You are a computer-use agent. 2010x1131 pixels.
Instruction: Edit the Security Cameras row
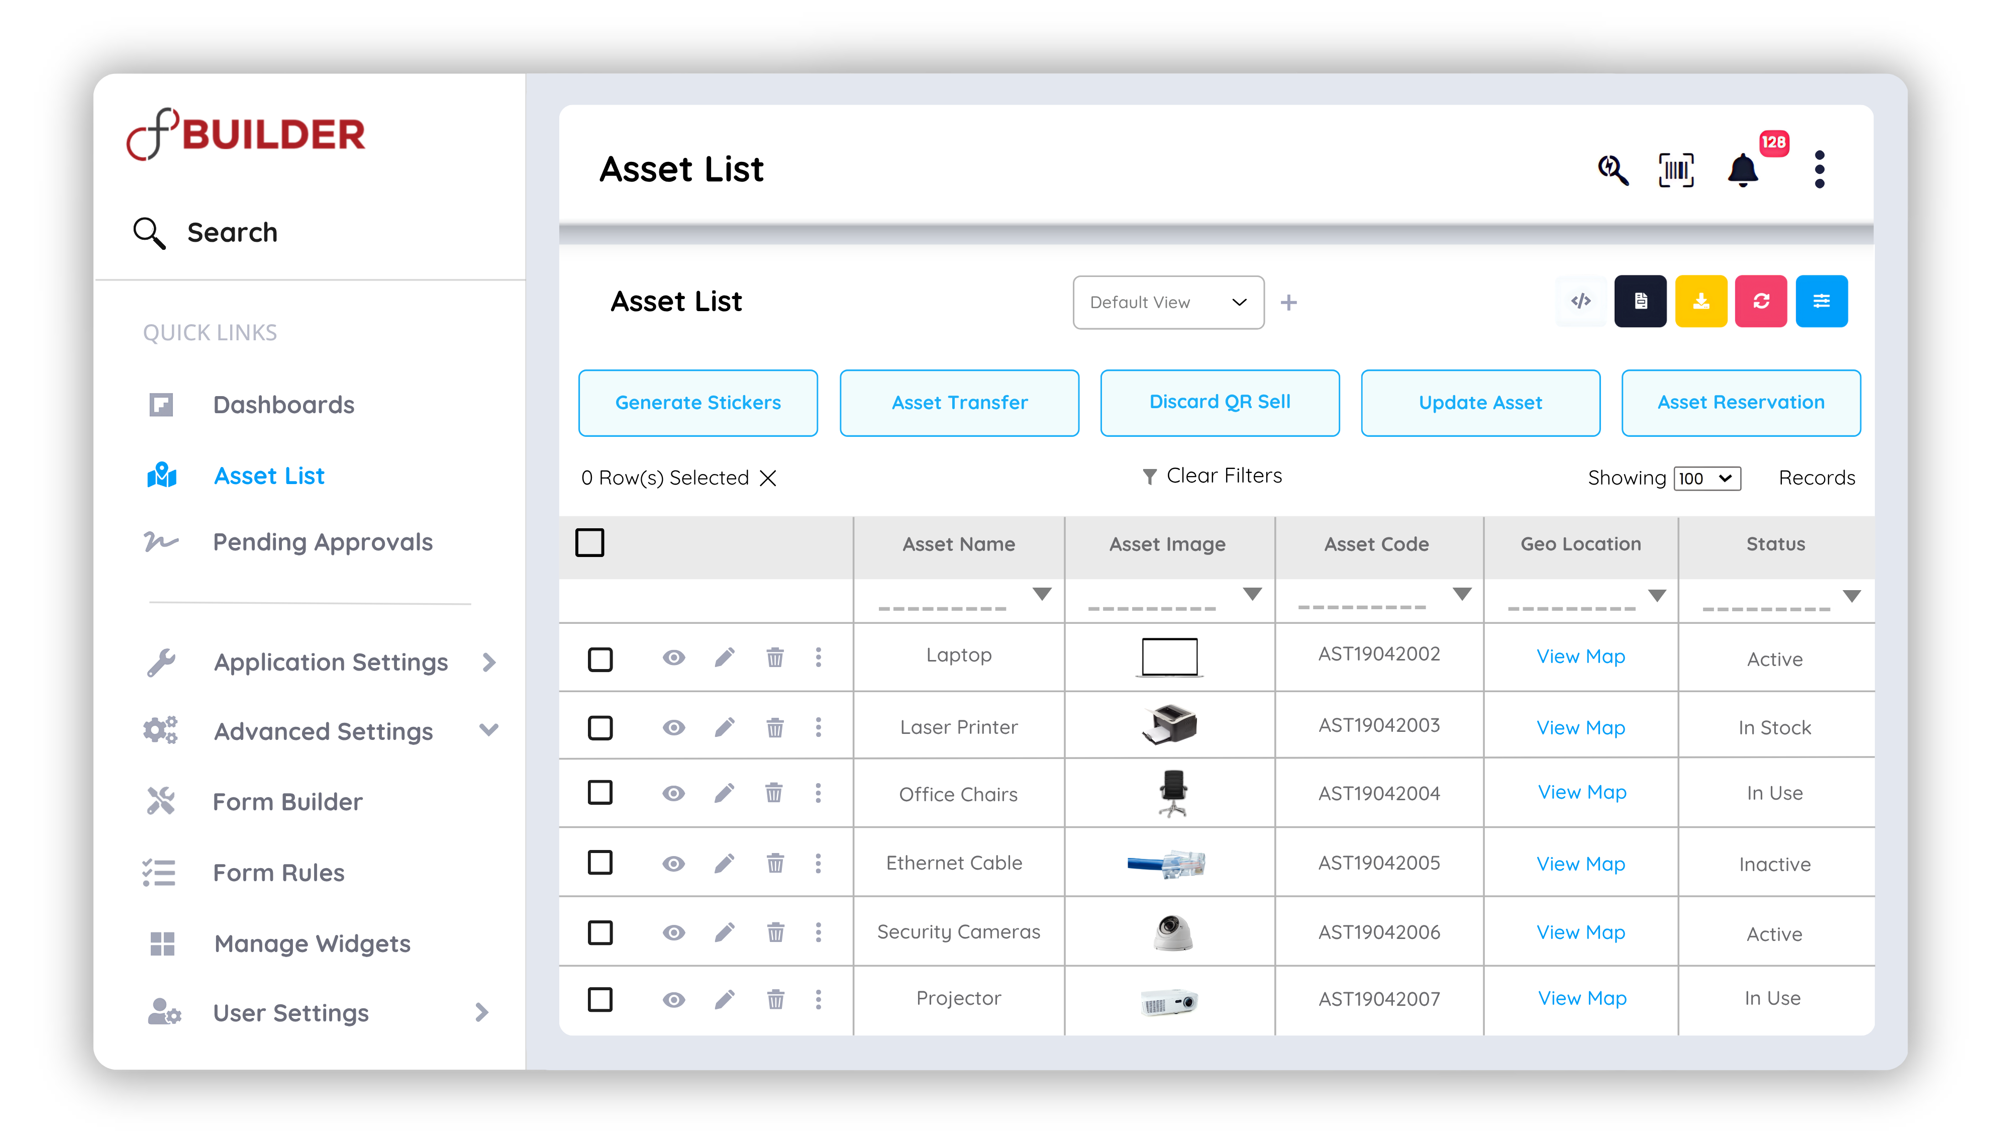(x=725, y=932)
